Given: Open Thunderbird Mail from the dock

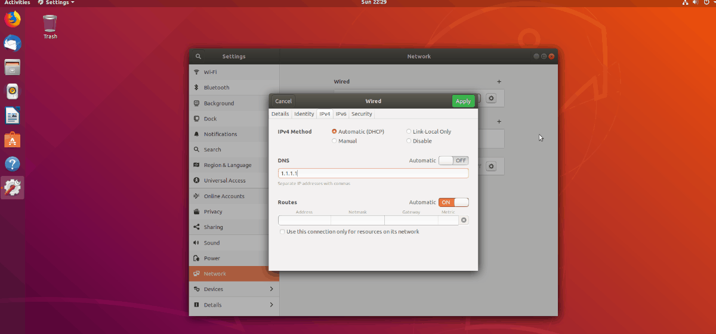Looking at the screenshot, I should [x=13, y=44].
